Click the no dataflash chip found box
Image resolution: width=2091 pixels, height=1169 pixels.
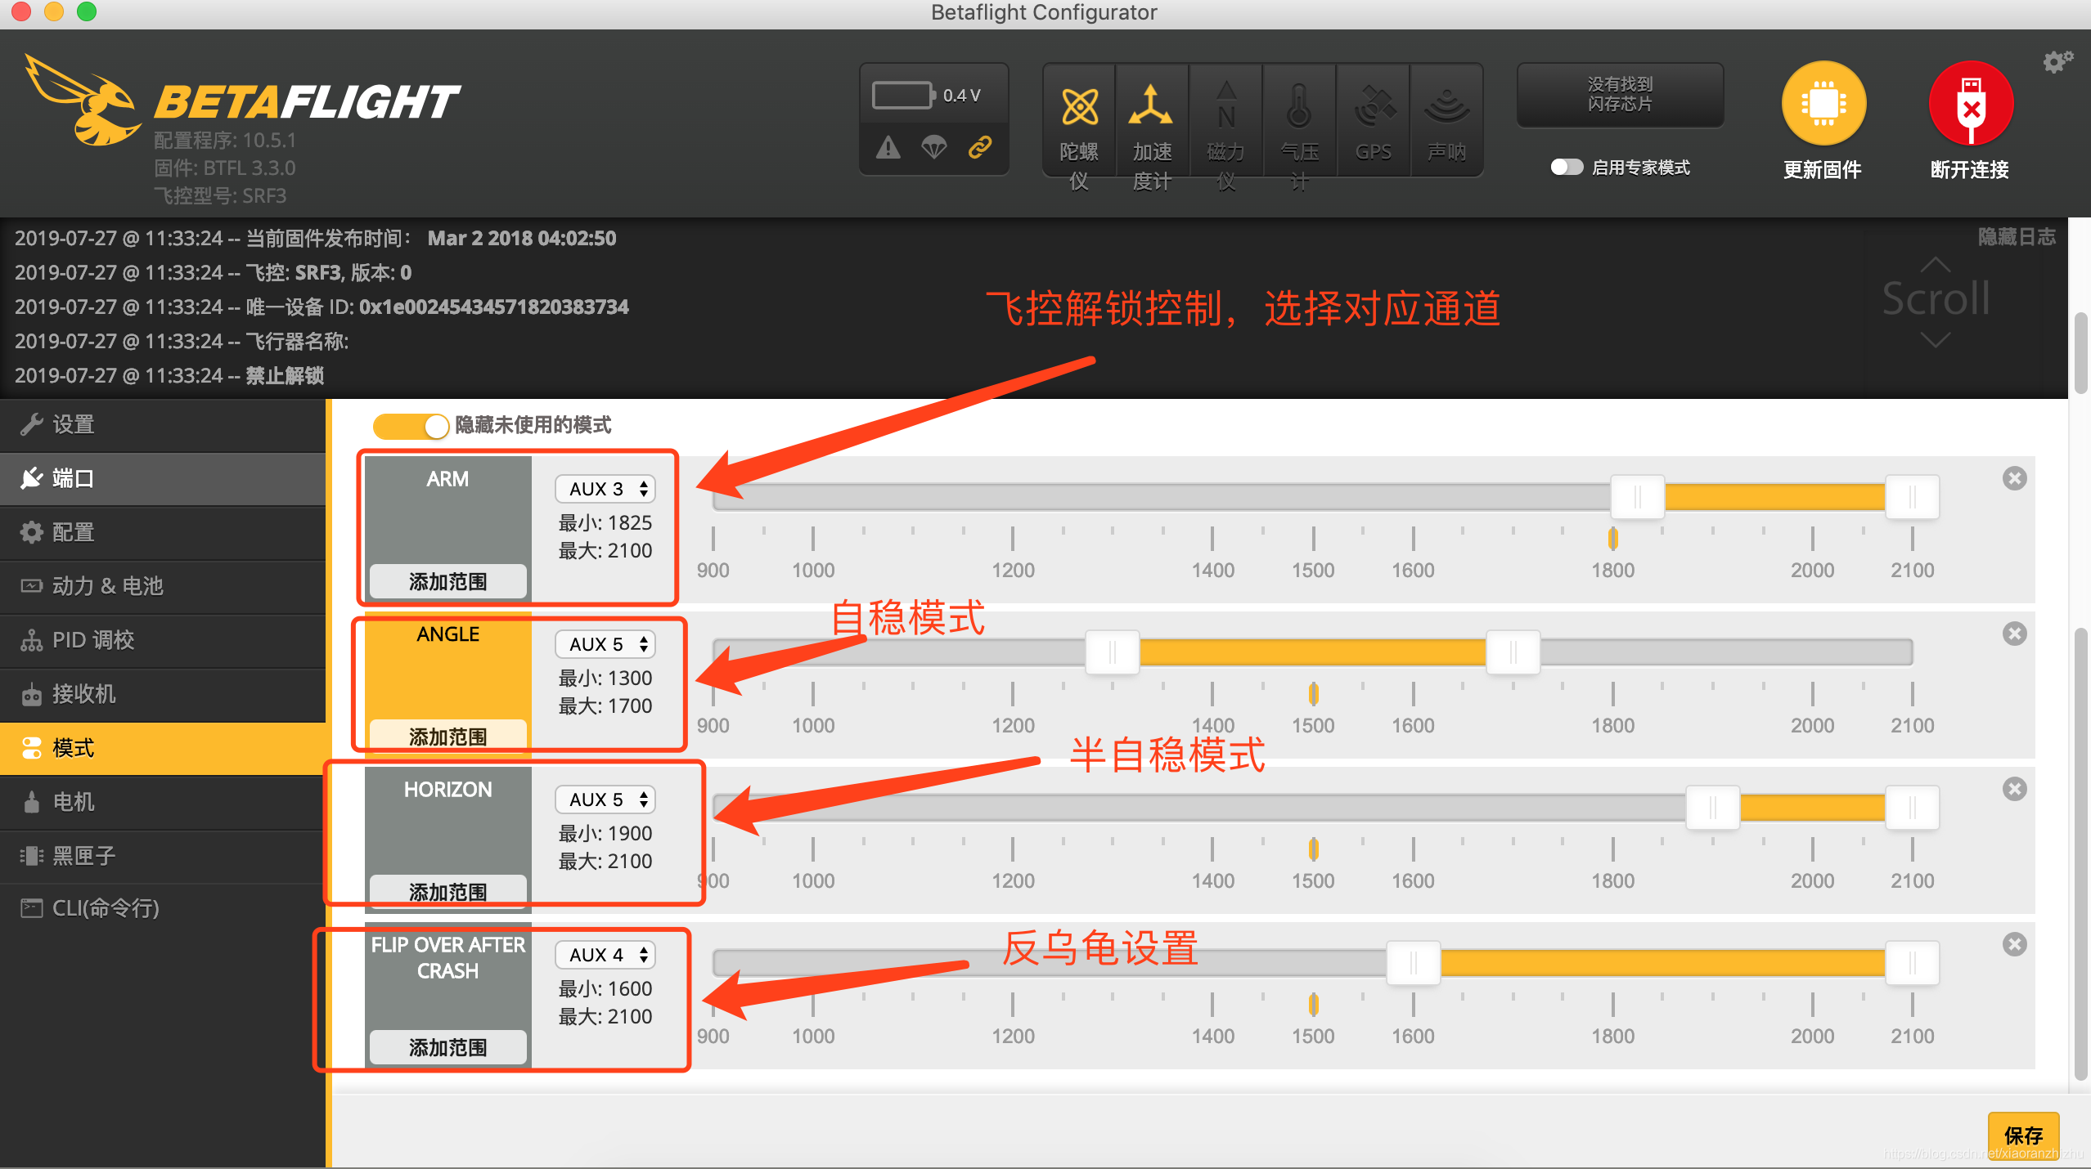click(x=1620, y=95)
